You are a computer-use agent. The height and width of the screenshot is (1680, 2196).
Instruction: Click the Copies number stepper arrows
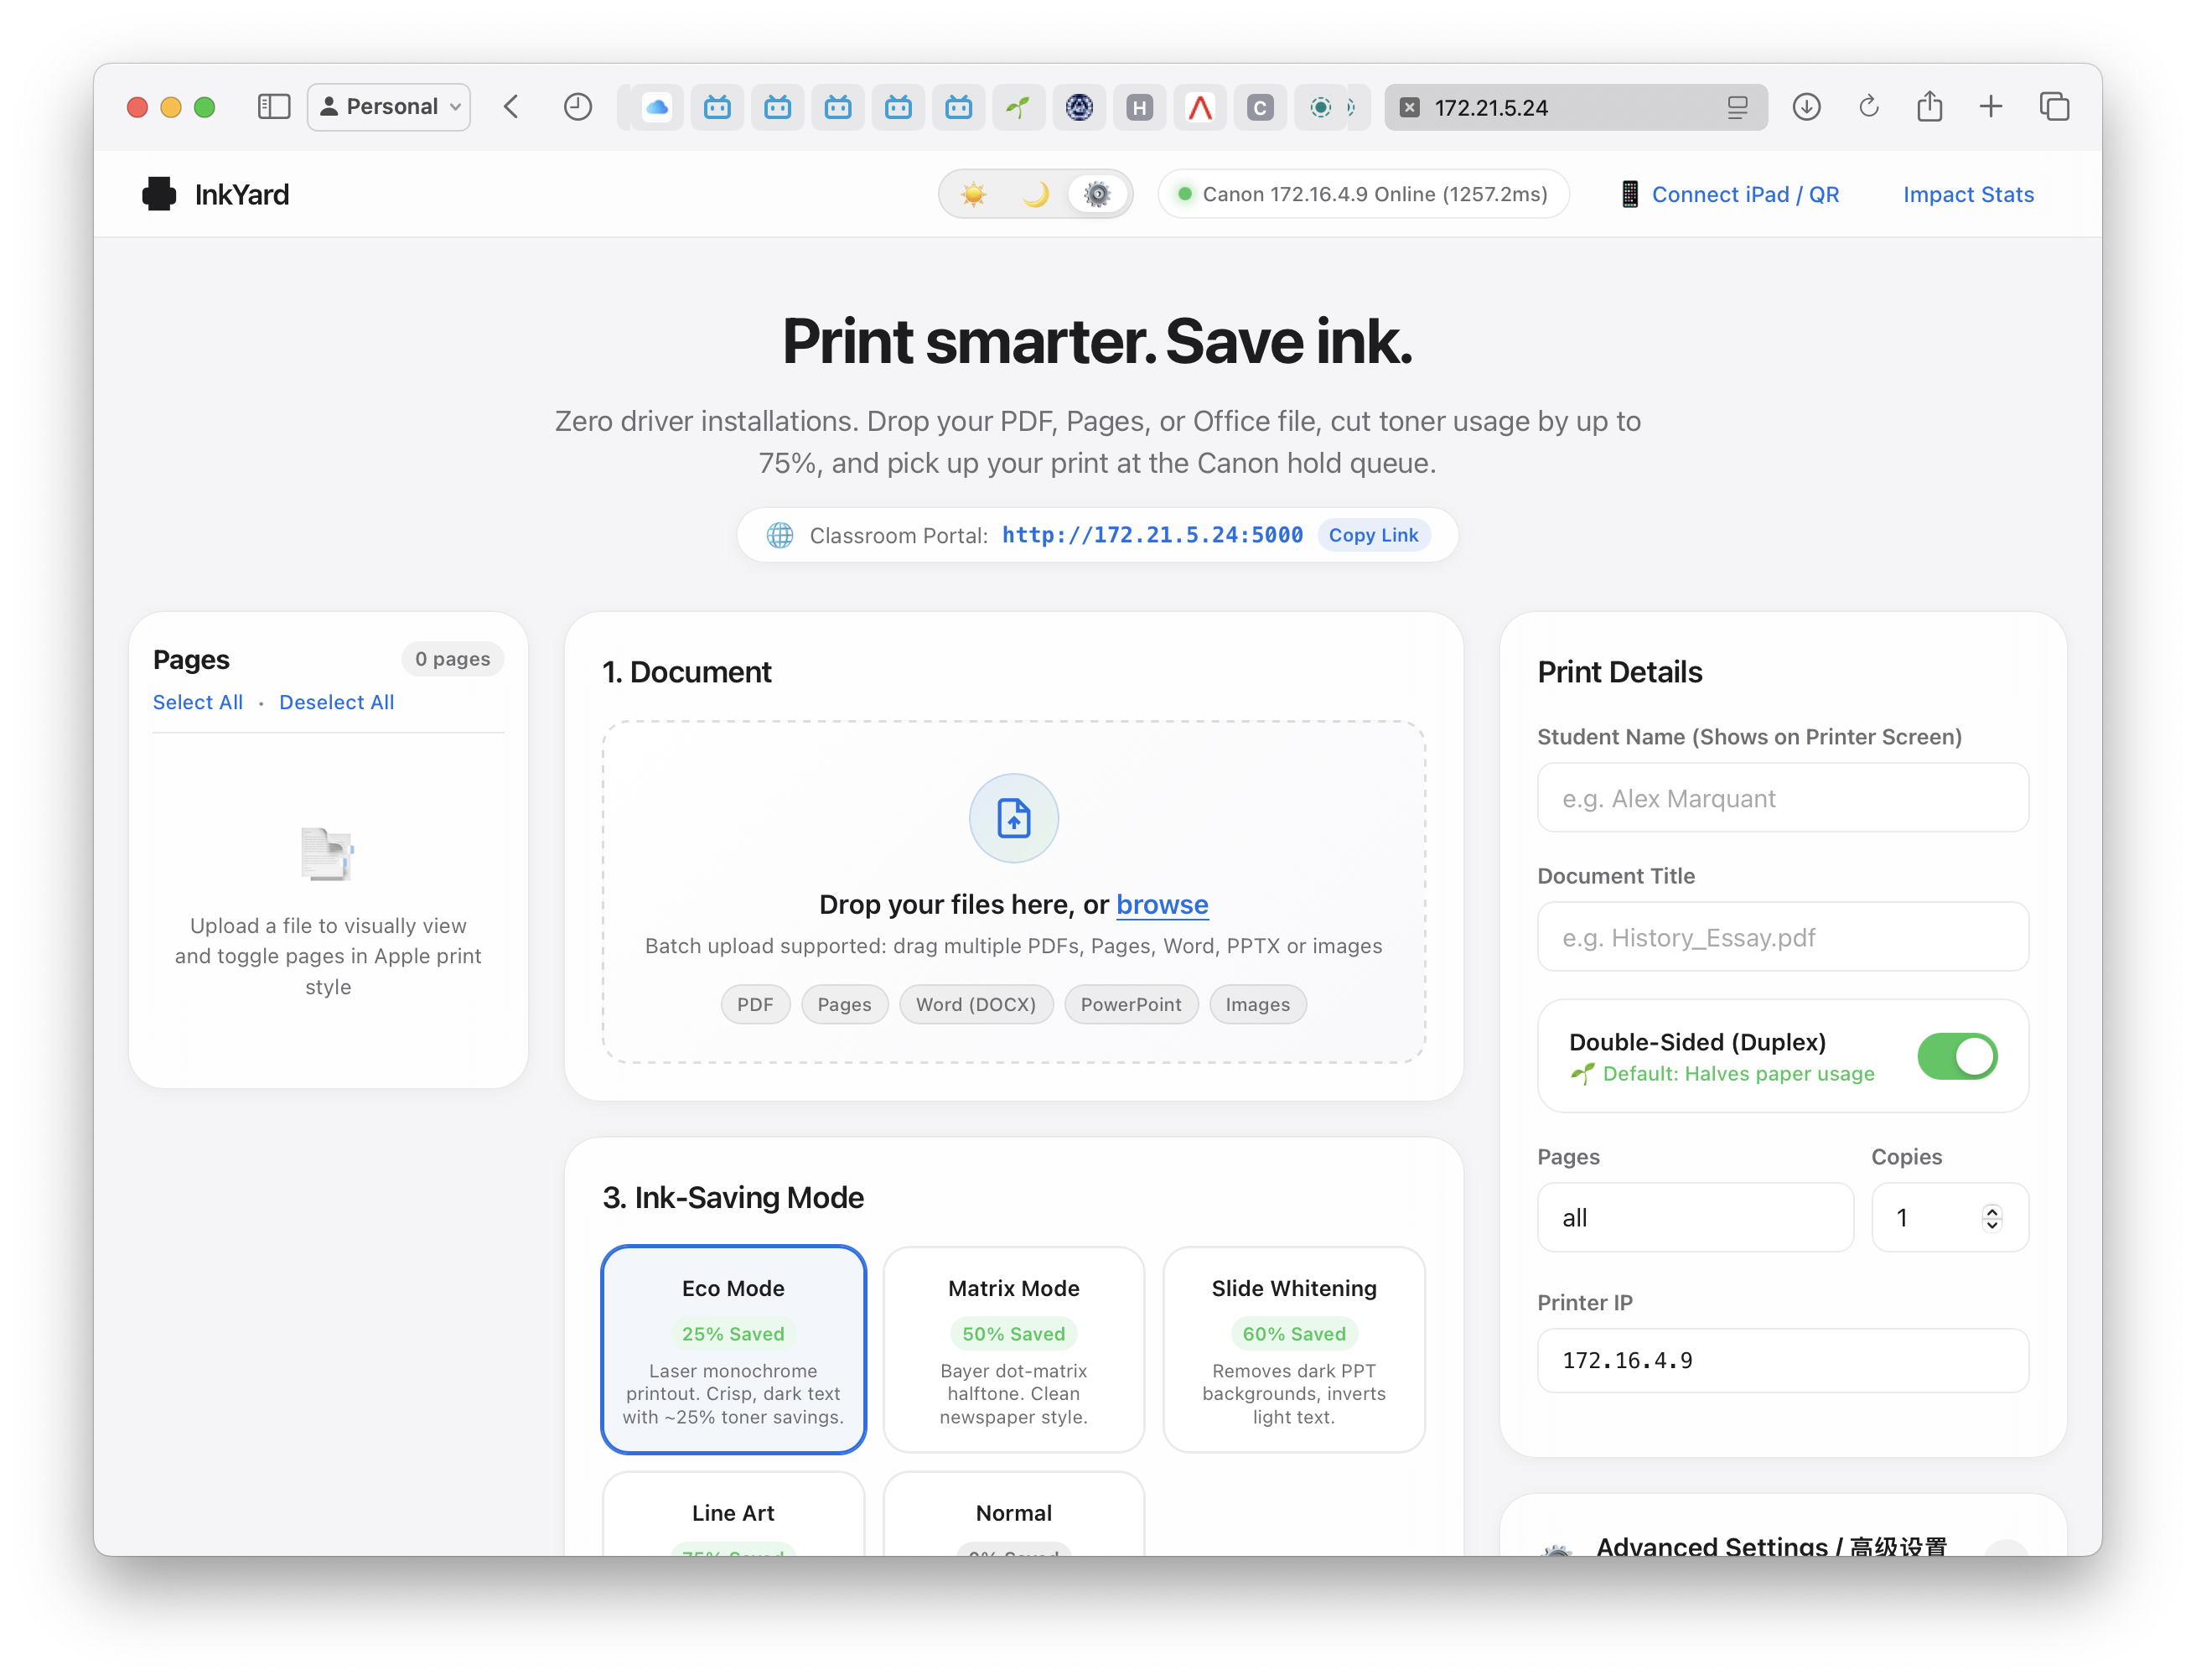click(1991, 1218)
